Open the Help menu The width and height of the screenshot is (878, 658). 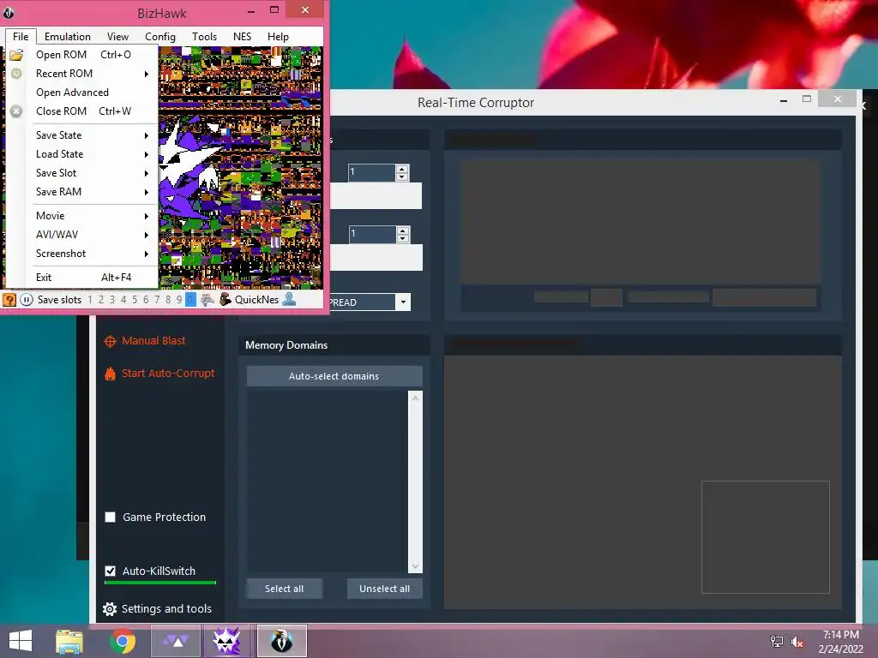click(x=278, y=36)
